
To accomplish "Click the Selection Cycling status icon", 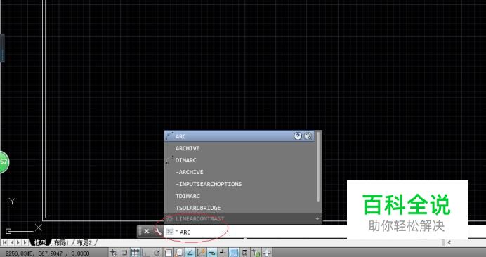I will click(256, 252).
